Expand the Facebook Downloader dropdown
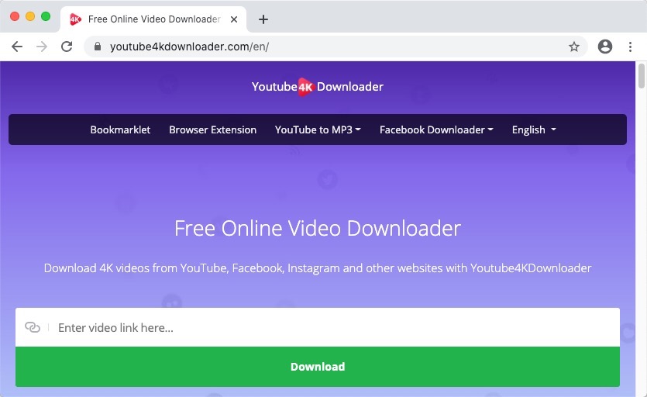The image size is (647, 397). [436, 129]
